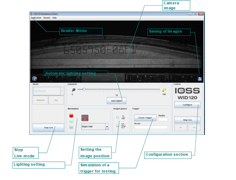Click the camera image of wafer ID
The height and width of the screenshot is (180, 236).
coord(117,52)
